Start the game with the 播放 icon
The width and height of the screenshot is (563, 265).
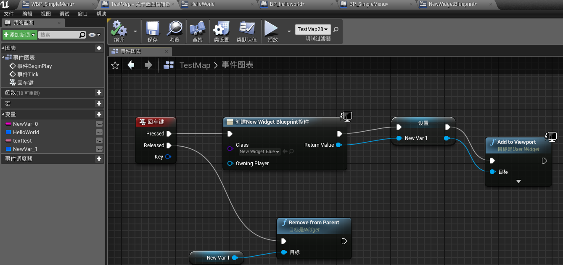tap(271, 29)
